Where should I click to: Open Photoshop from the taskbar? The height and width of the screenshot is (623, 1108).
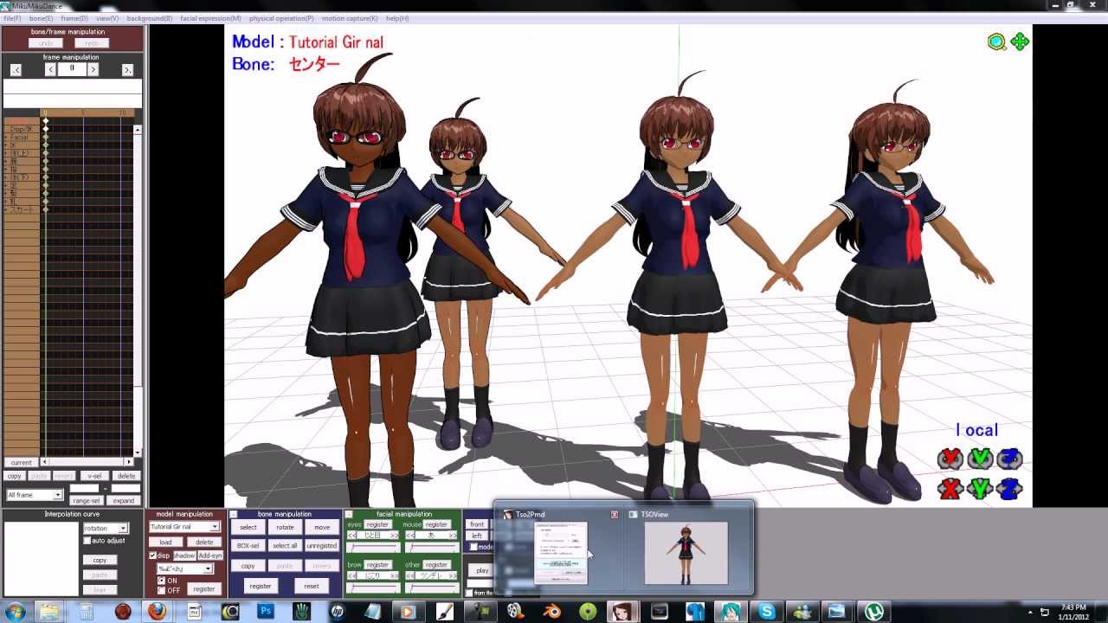click(266, 612)
